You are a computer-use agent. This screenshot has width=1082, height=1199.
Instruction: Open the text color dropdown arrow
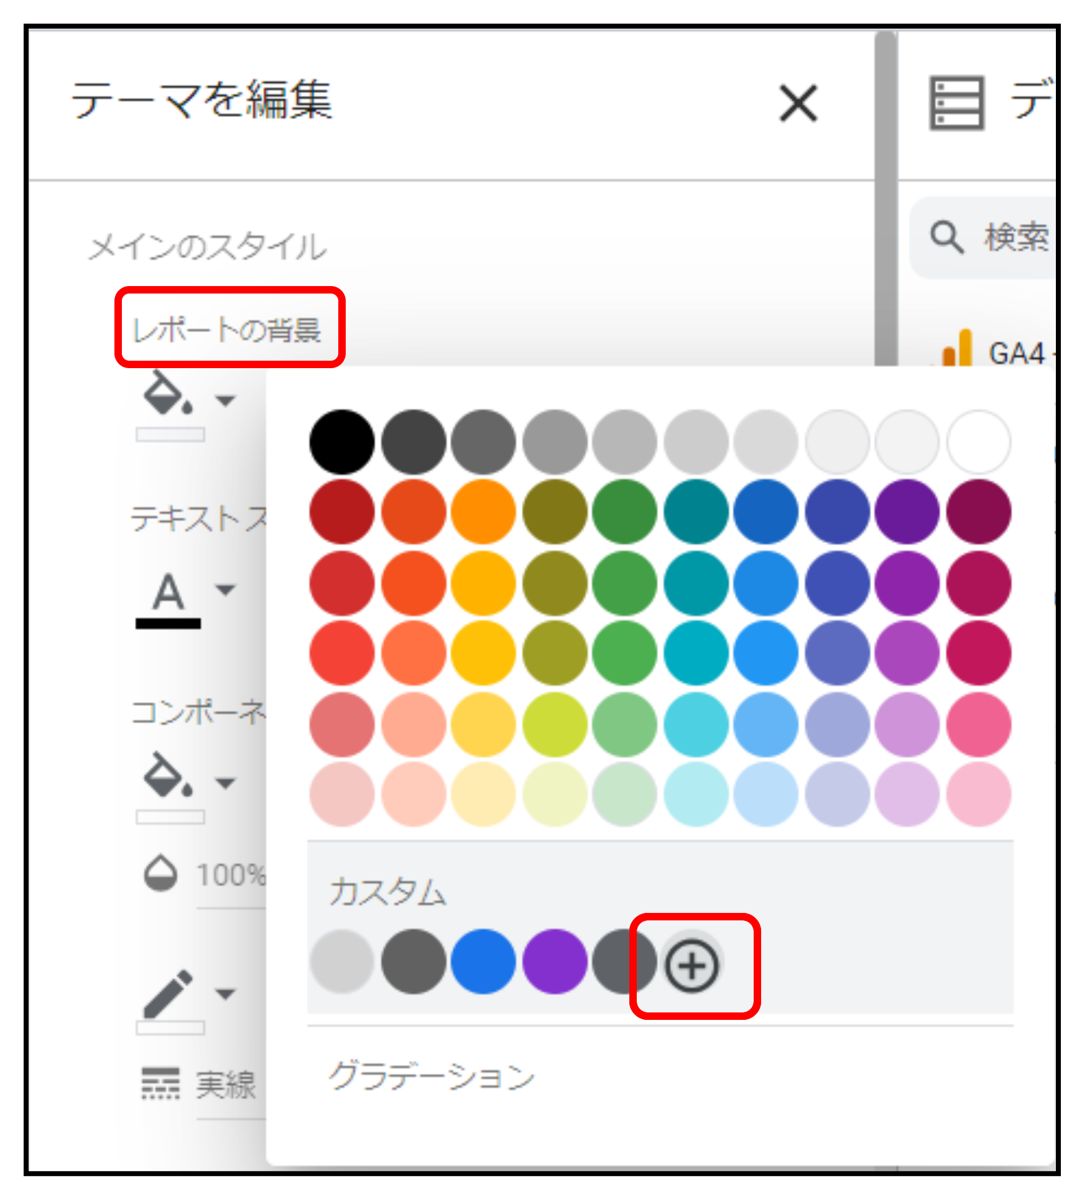click(225, 589)
